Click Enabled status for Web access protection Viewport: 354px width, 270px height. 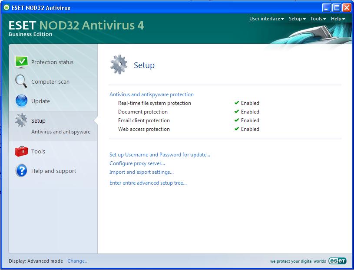click(x=250, y=129)
